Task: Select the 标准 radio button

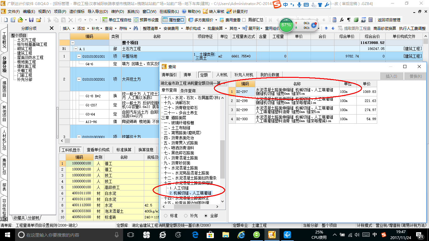Action: (166, 216)
